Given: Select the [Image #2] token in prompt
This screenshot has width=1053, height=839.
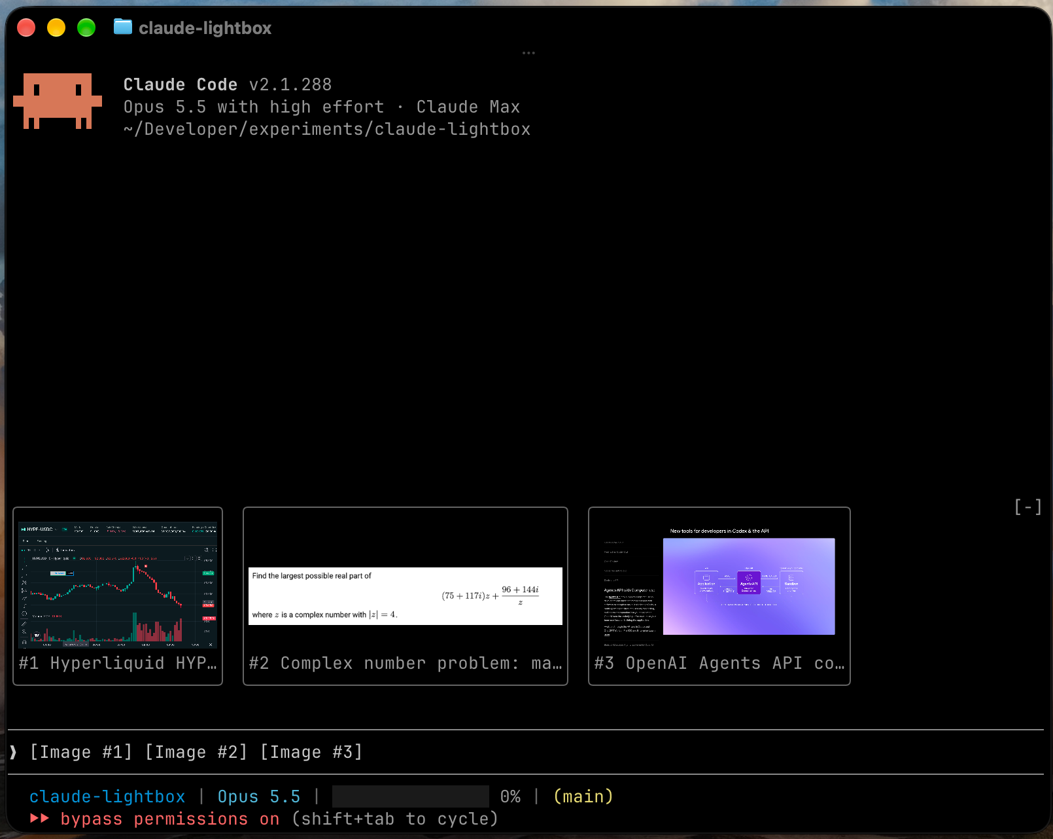Looking at the screenshot, I should click(x=196, y=752).
